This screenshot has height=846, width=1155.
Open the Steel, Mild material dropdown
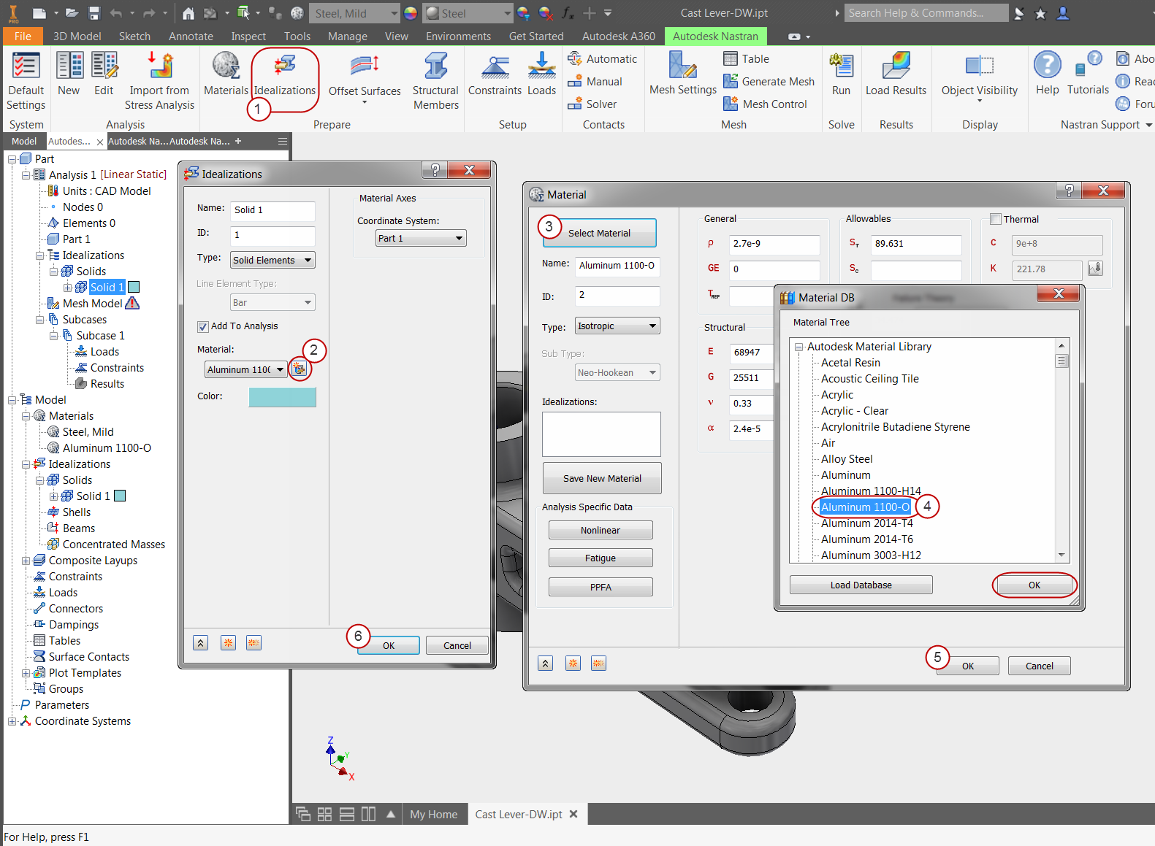coord(355,13)
